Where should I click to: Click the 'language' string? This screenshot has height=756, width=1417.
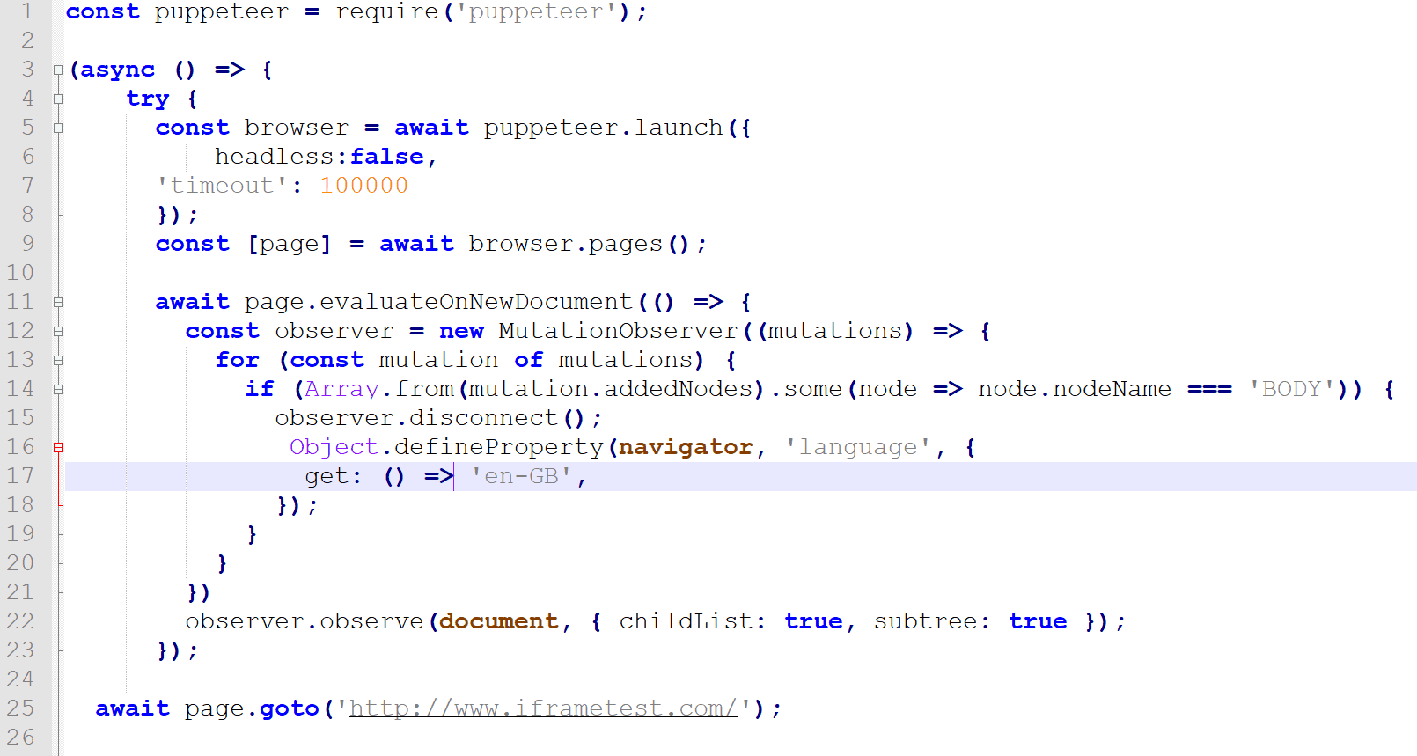[858, 447]
